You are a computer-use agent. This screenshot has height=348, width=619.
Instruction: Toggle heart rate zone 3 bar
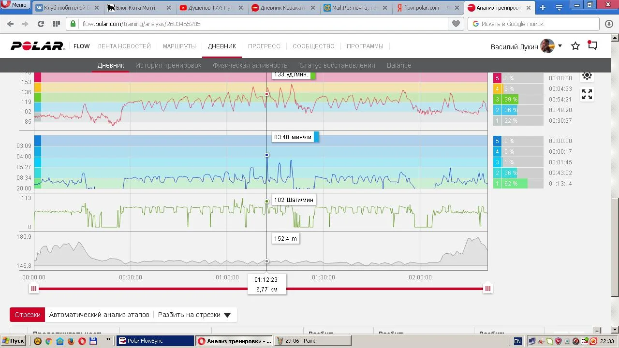pyautogui.click(x=518, y=100)
